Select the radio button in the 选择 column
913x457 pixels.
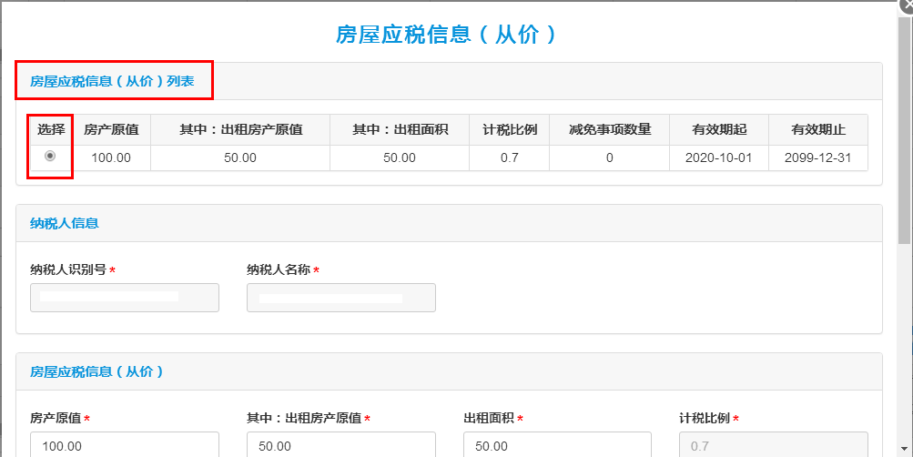tap(50, 156)
